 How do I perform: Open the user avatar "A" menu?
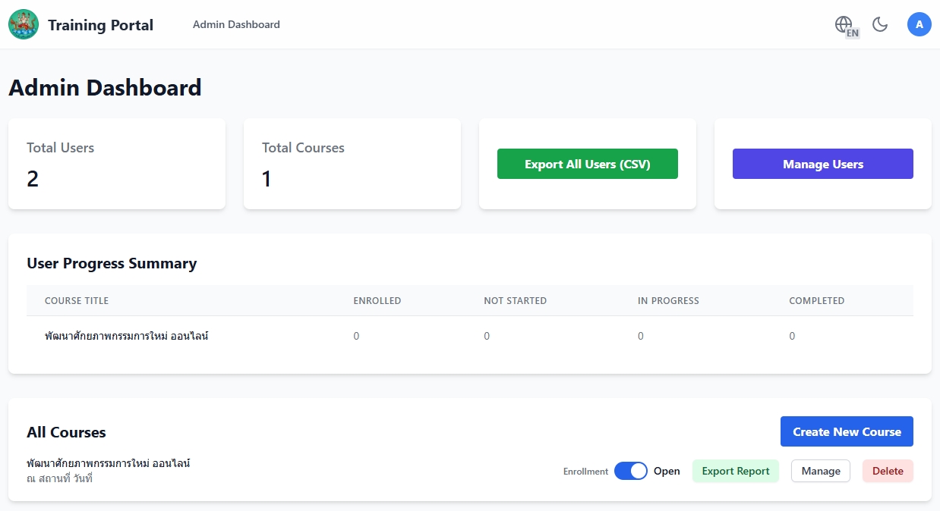click(x=919, y=25)
